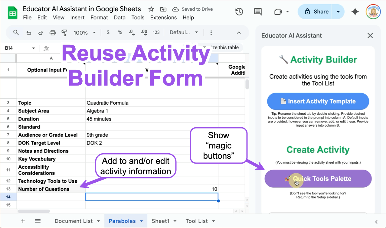
Task: Open the toolbar three-dot overflow menu
Action: click(211, 33)
